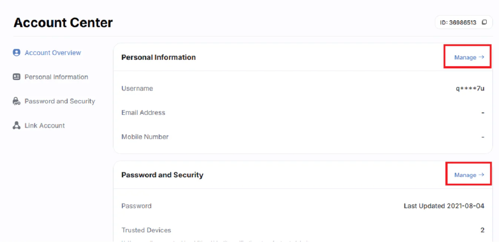Click the arrow next to Personal Information's Manage

(481, 57)
